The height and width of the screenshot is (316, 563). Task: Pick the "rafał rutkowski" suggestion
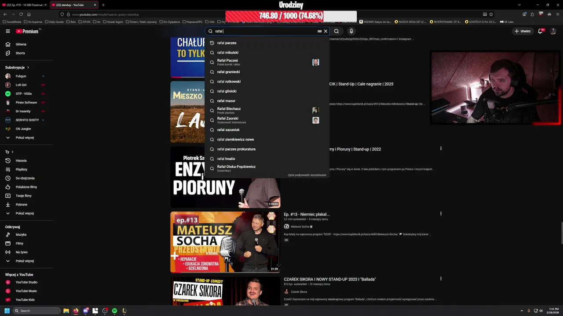click(267, 82)
